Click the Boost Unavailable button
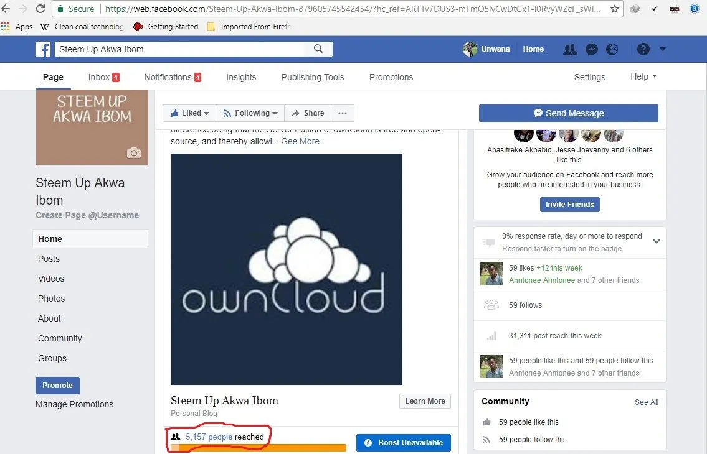 404,443
